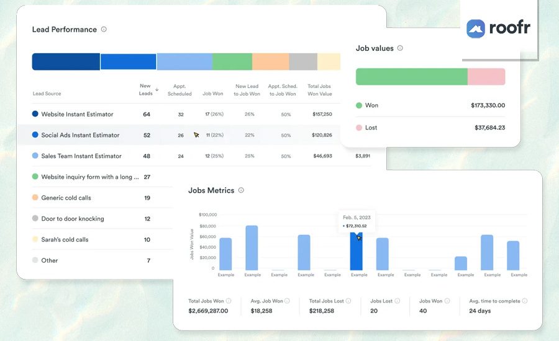Image resolution: width=559 pixels, height=341 pixels.
Task: Click the dark blue segment of the lead bar
Action: (x=66, y=61)
